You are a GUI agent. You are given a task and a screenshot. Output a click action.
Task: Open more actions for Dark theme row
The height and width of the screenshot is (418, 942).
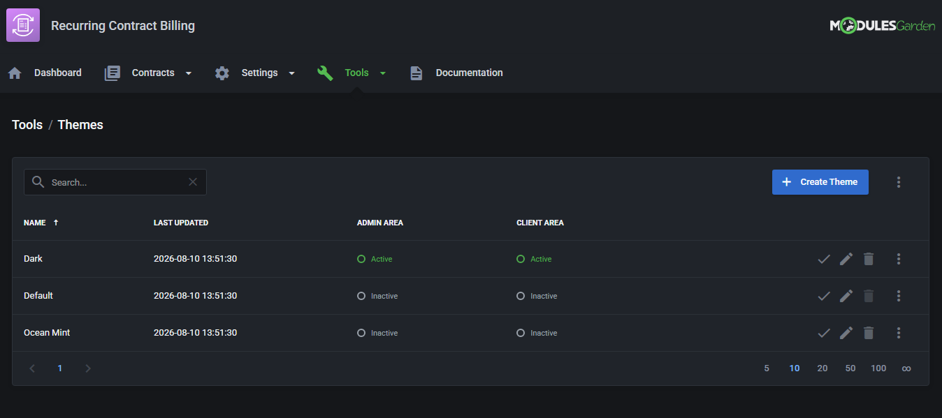pos(899,259)
